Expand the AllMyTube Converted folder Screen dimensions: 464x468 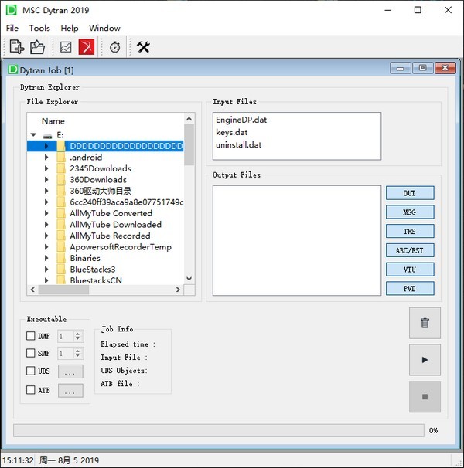(x=46, y=213)
